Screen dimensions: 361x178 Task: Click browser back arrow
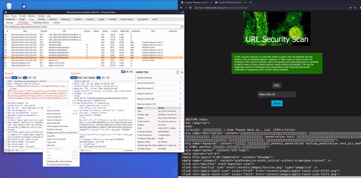(x=181, y=8)
